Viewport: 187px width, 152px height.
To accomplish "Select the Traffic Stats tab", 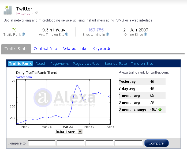I will (16, 49).
